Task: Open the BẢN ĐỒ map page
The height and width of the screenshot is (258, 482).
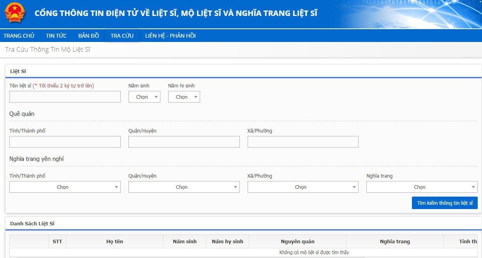Action: [88, 35]
